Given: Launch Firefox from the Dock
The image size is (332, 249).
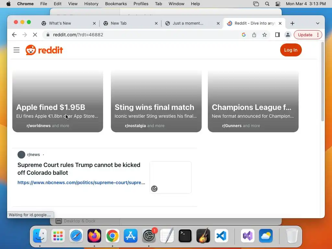Looking at the screenshot, I should [94, 235].
